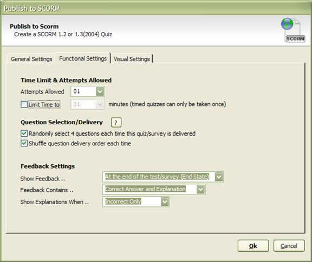Switch to the General Settings tab
This screenshot has height=262, width=312.
pos(31,59)
